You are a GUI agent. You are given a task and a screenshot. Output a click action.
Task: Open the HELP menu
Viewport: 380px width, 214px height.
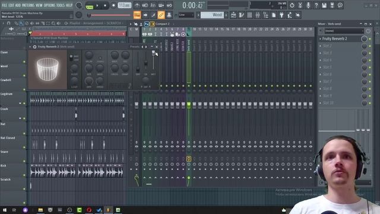(x=69, y=5)
